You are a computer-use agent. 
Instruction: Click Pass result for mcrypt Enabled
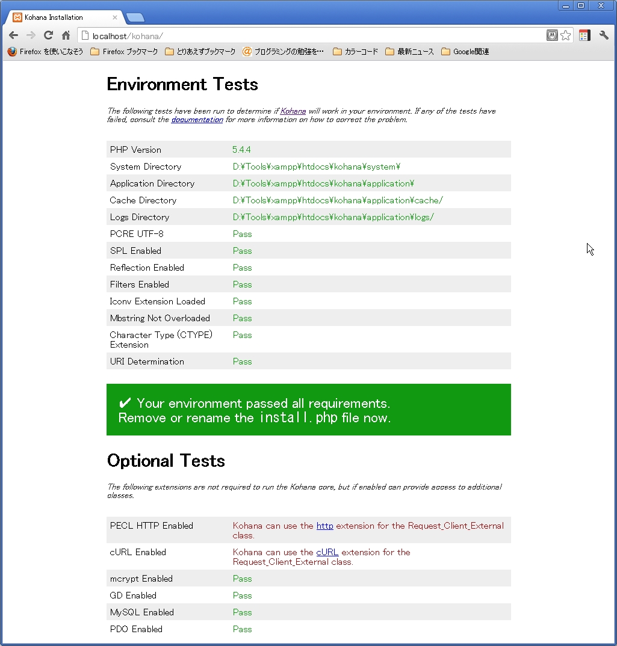242,579
